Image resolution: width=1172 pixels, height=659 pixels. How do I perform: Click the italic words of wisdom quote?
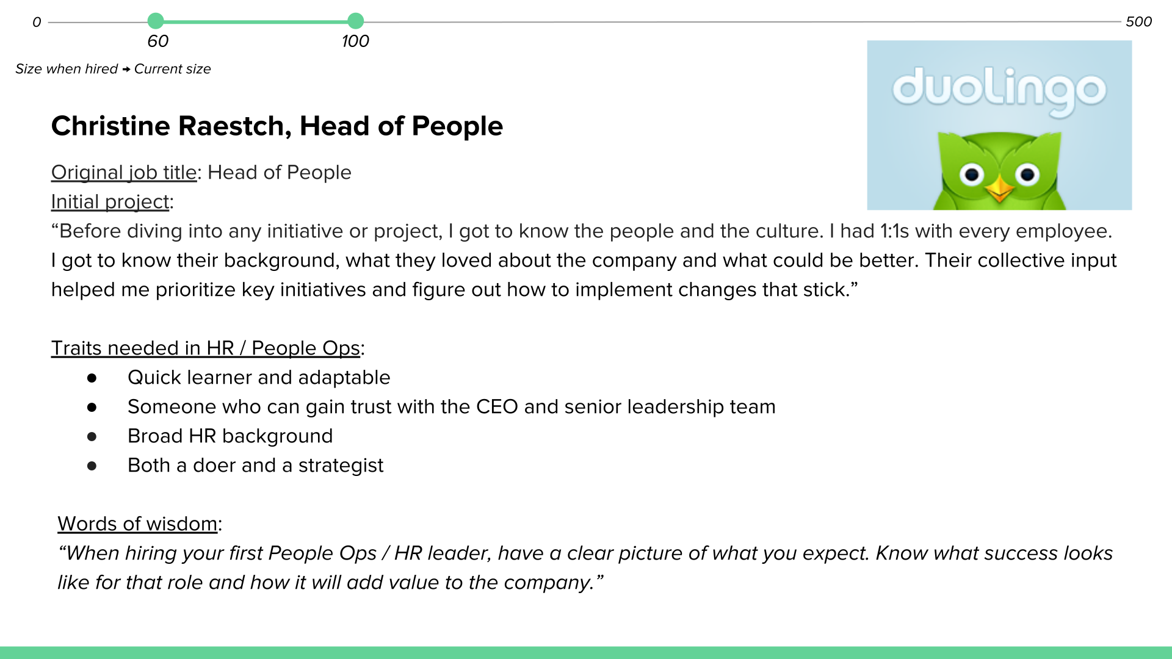(585, 567)
